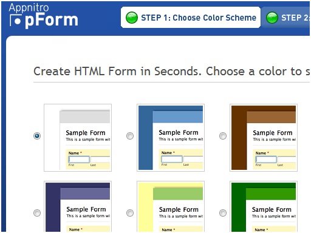Click the green sample form thumbnail
Image resolution: width=311 pixels, height=233 pixels.
point(264,206)
